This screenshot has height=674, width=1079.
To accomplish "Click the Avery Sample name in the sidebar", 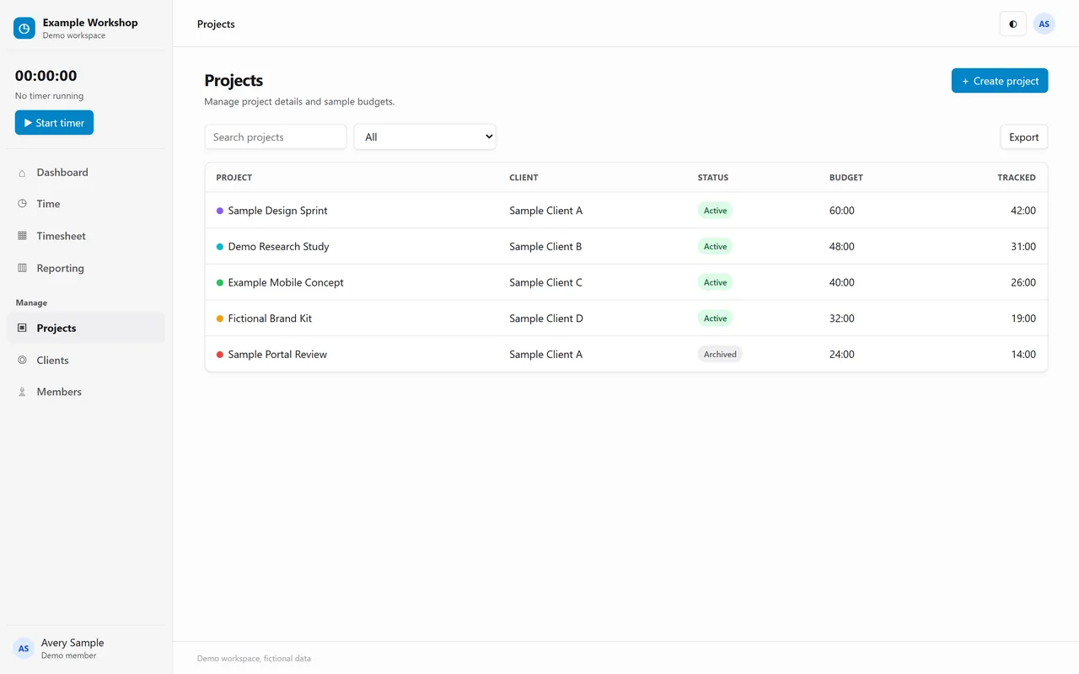I will (72, 643).
